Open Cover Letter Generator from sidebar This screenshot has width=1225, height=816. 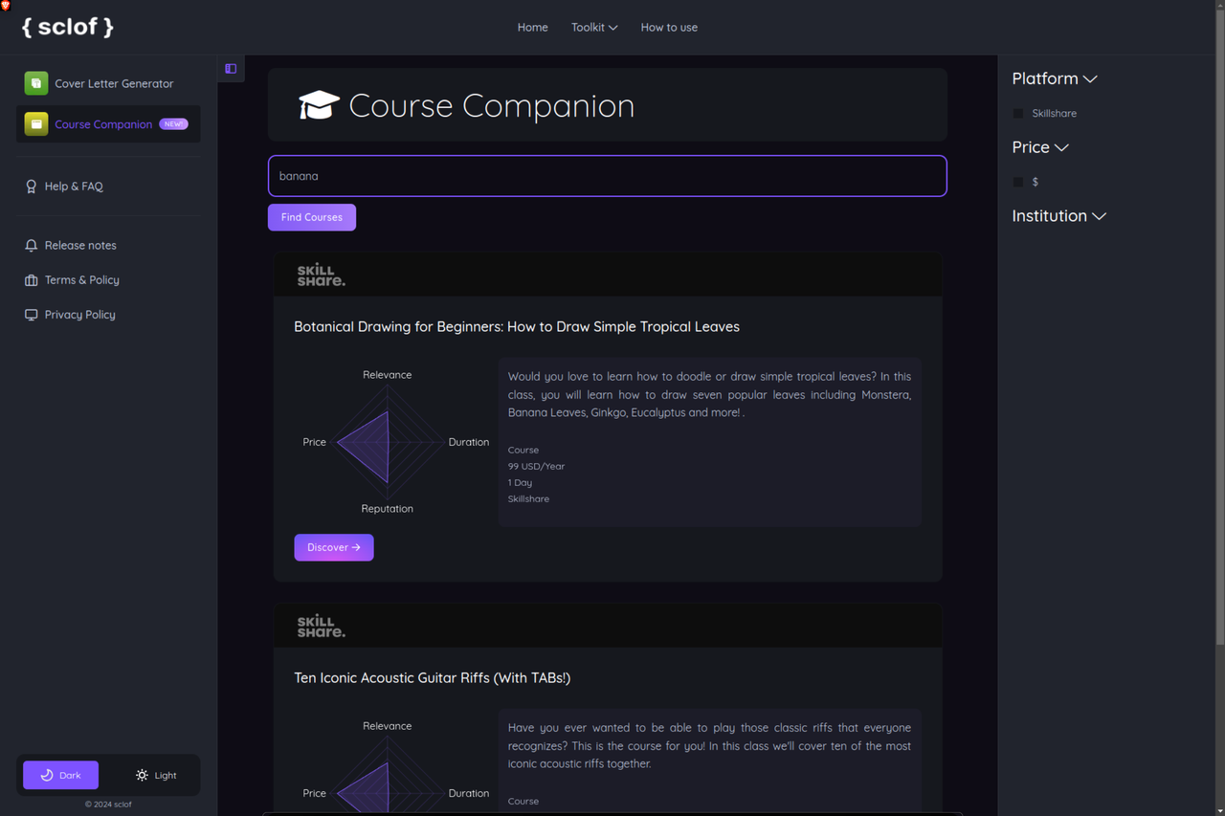[x=108, y=83]
